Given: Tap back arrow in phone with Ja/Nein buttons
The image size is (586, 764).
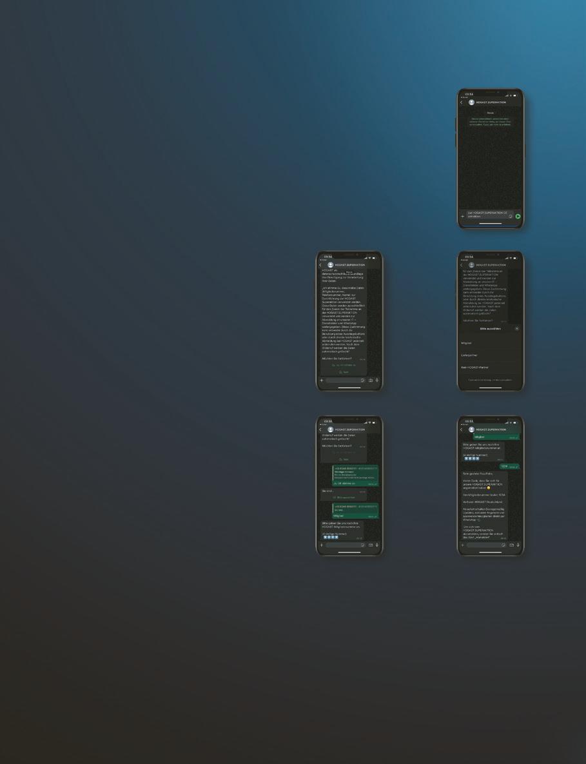Looking at the screenshot, I should tap(320, 265).
